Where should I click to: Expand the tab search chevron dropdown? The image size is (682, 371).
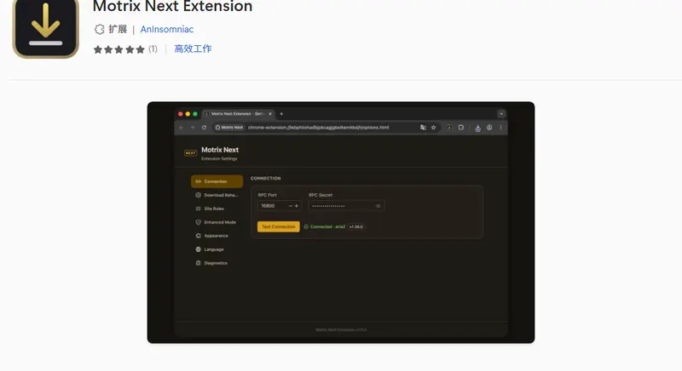(501, 113)
